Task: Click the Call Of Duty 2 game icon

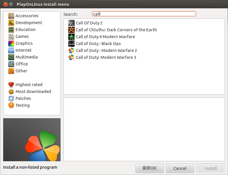Action: 72,23
